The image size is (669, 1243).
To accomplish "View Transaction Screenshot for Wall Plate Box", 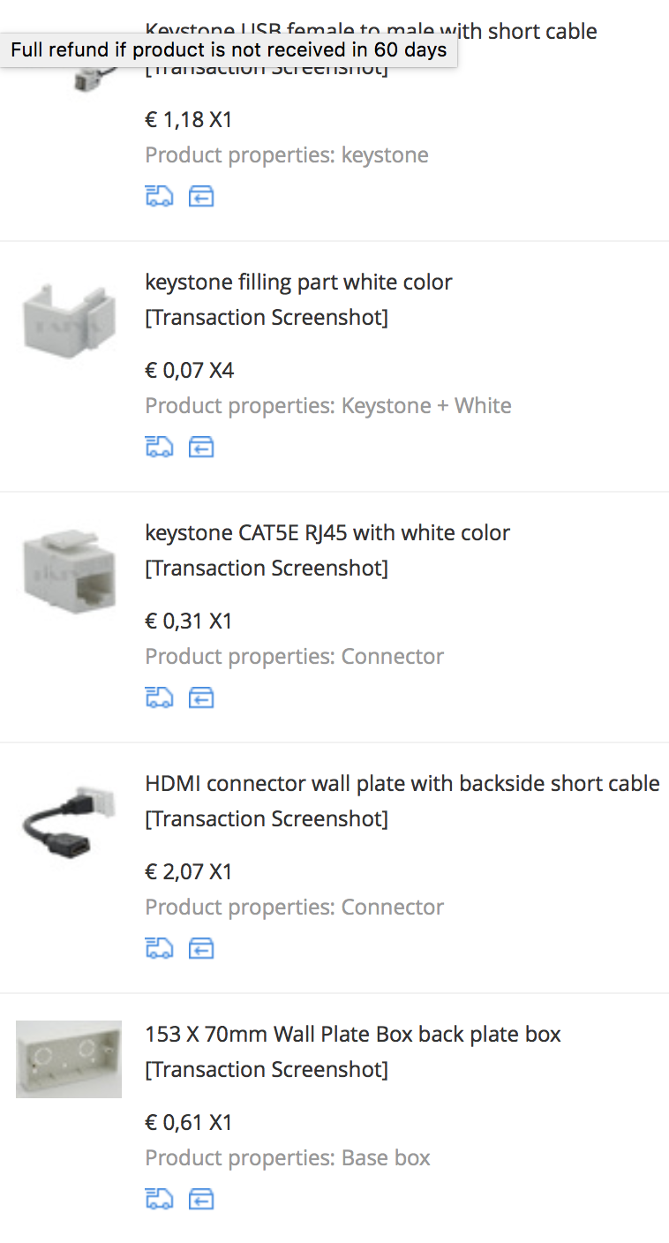I will tap(267, 1070).
